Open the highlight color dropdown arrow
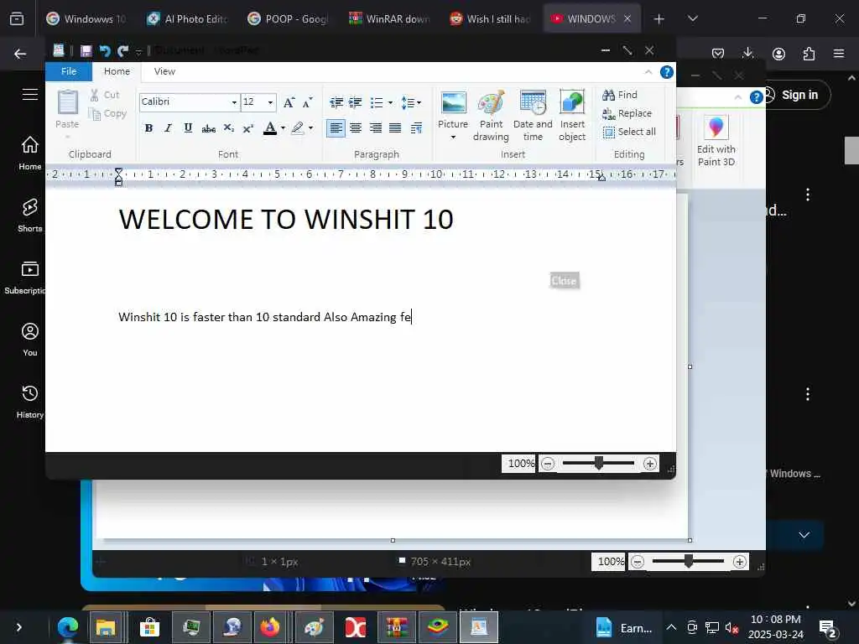This screenshot has width=859, height=644. click(x=310, y=128)
